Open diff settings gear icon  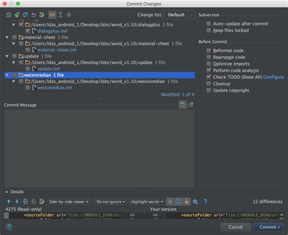pyautogui.click(x=195, y=202)
